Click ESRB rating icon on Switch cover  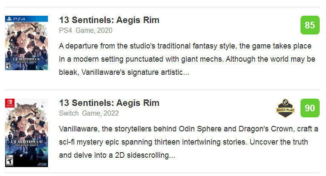coord(9,161)
